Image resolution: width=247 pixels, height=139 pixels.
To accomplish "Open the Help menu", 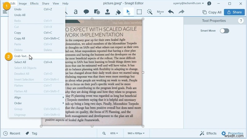I will [65, 3].
